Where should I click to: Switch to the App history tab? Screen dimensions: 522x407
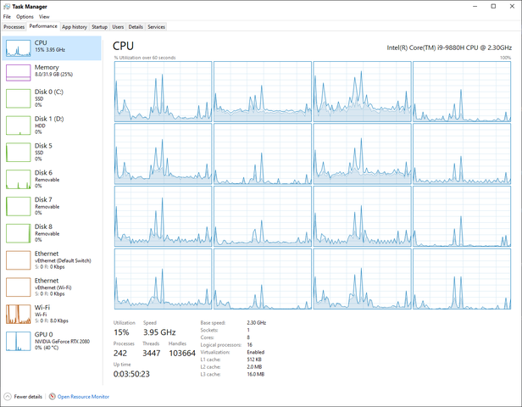click(x=75, y=27)
